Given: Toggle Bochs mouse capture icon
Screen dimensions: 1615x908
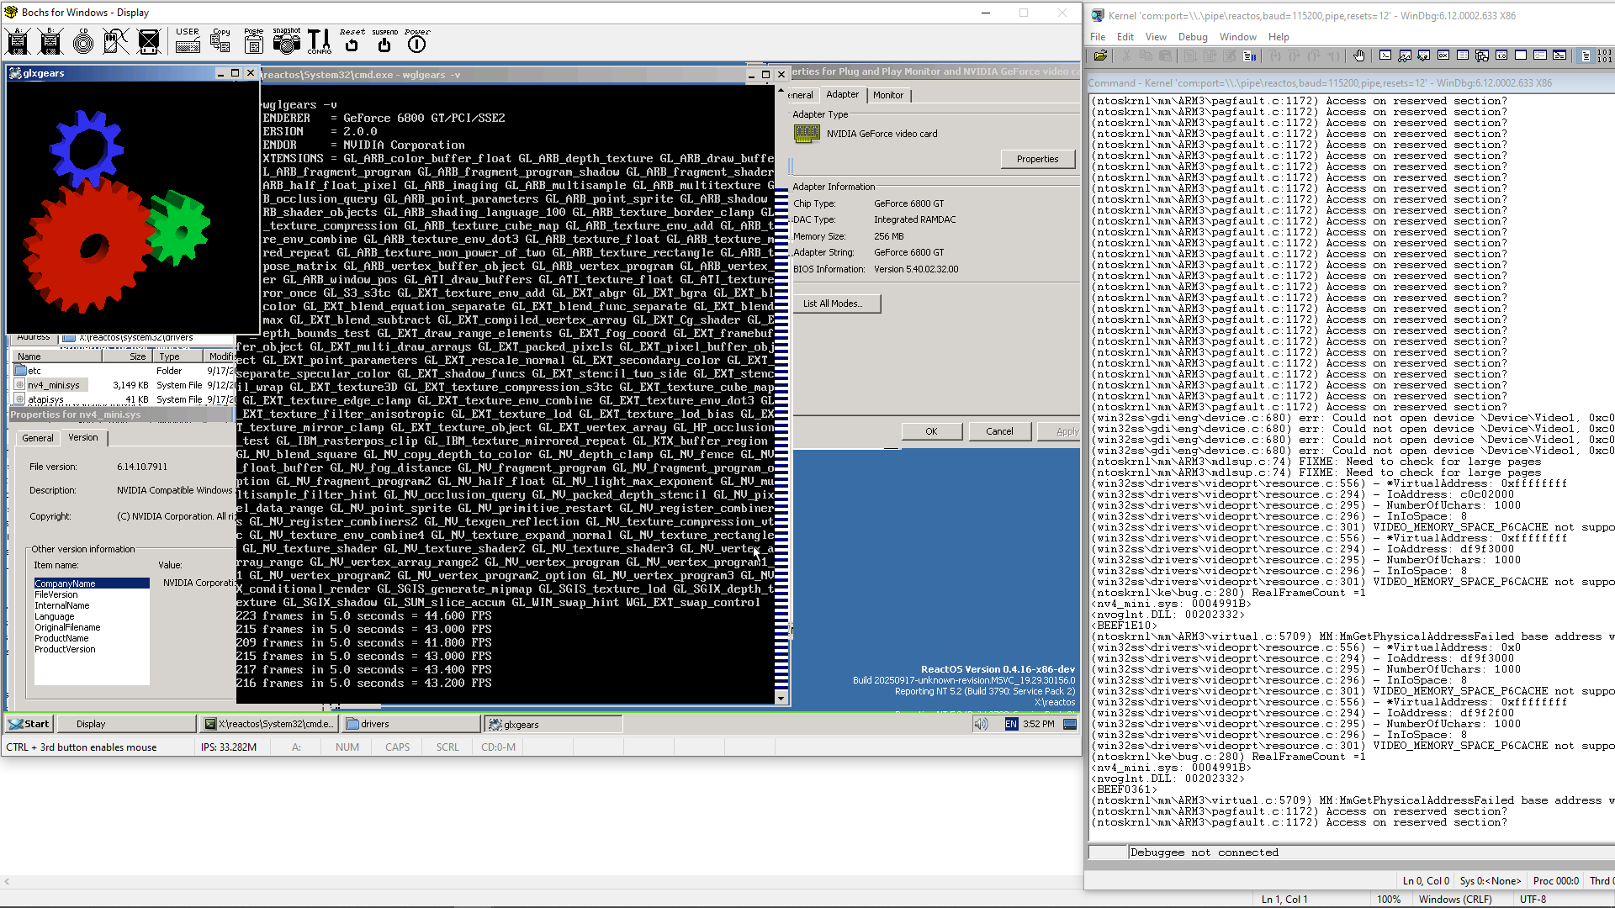Looking at the screenshot, I should 116,41.
